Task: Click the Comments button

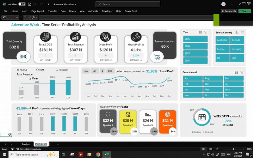Action: click(229, 11)
